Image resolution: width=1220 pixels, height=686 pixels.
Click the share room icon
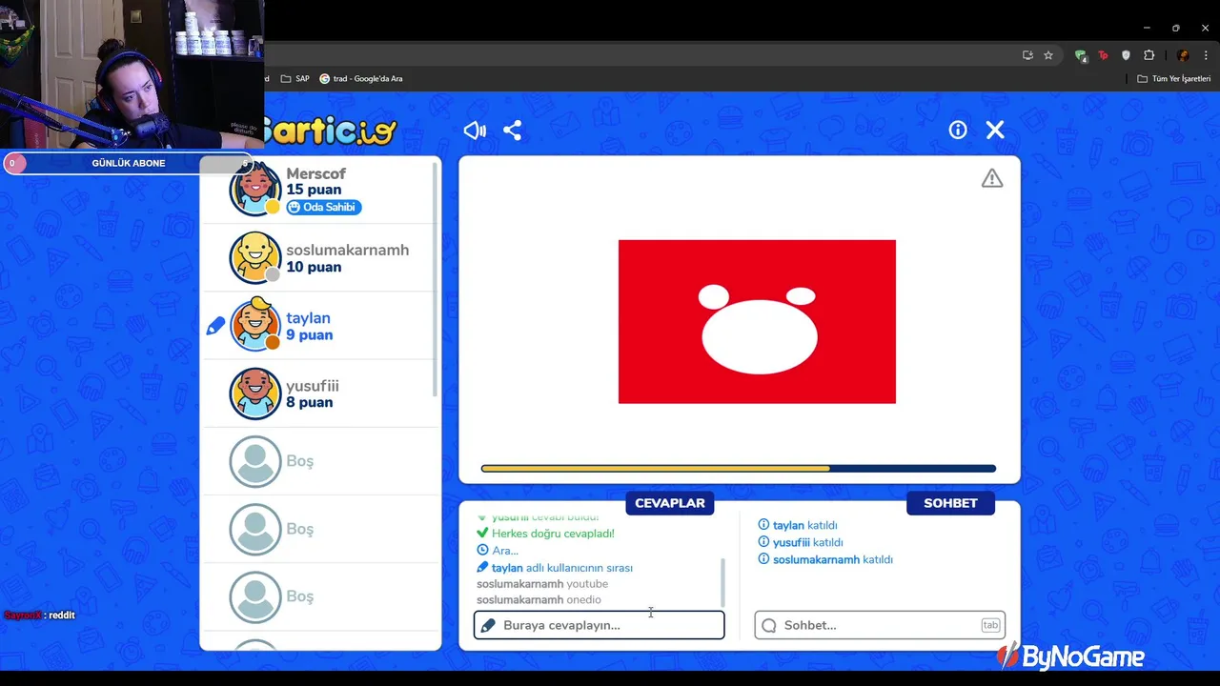tap(513, 131)
